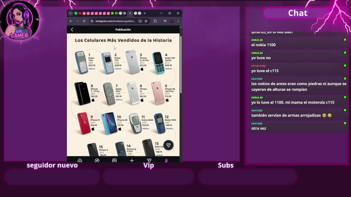Click the Samsung E1100 entry
The image size is (351, 197).
pyautogui.click(x=126, y=149)
